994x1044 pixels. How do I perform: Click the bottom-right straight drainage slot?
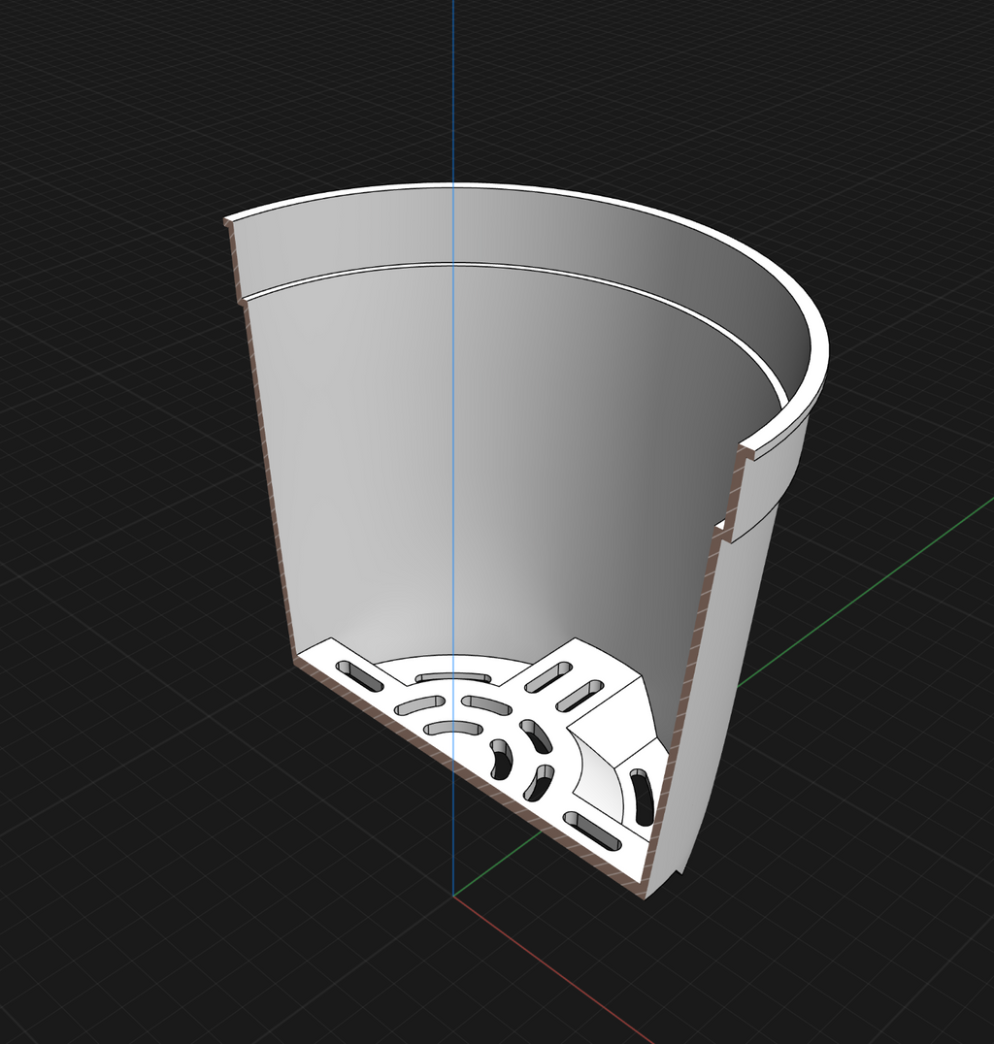[592, 831]
